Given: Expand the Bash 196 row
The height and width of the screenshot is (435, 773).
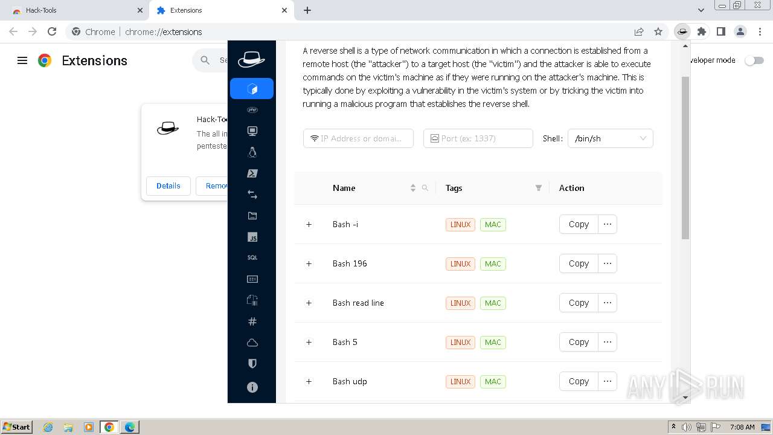Looking at the screenshot, I should pyautogui.click(x=309, y=263).
